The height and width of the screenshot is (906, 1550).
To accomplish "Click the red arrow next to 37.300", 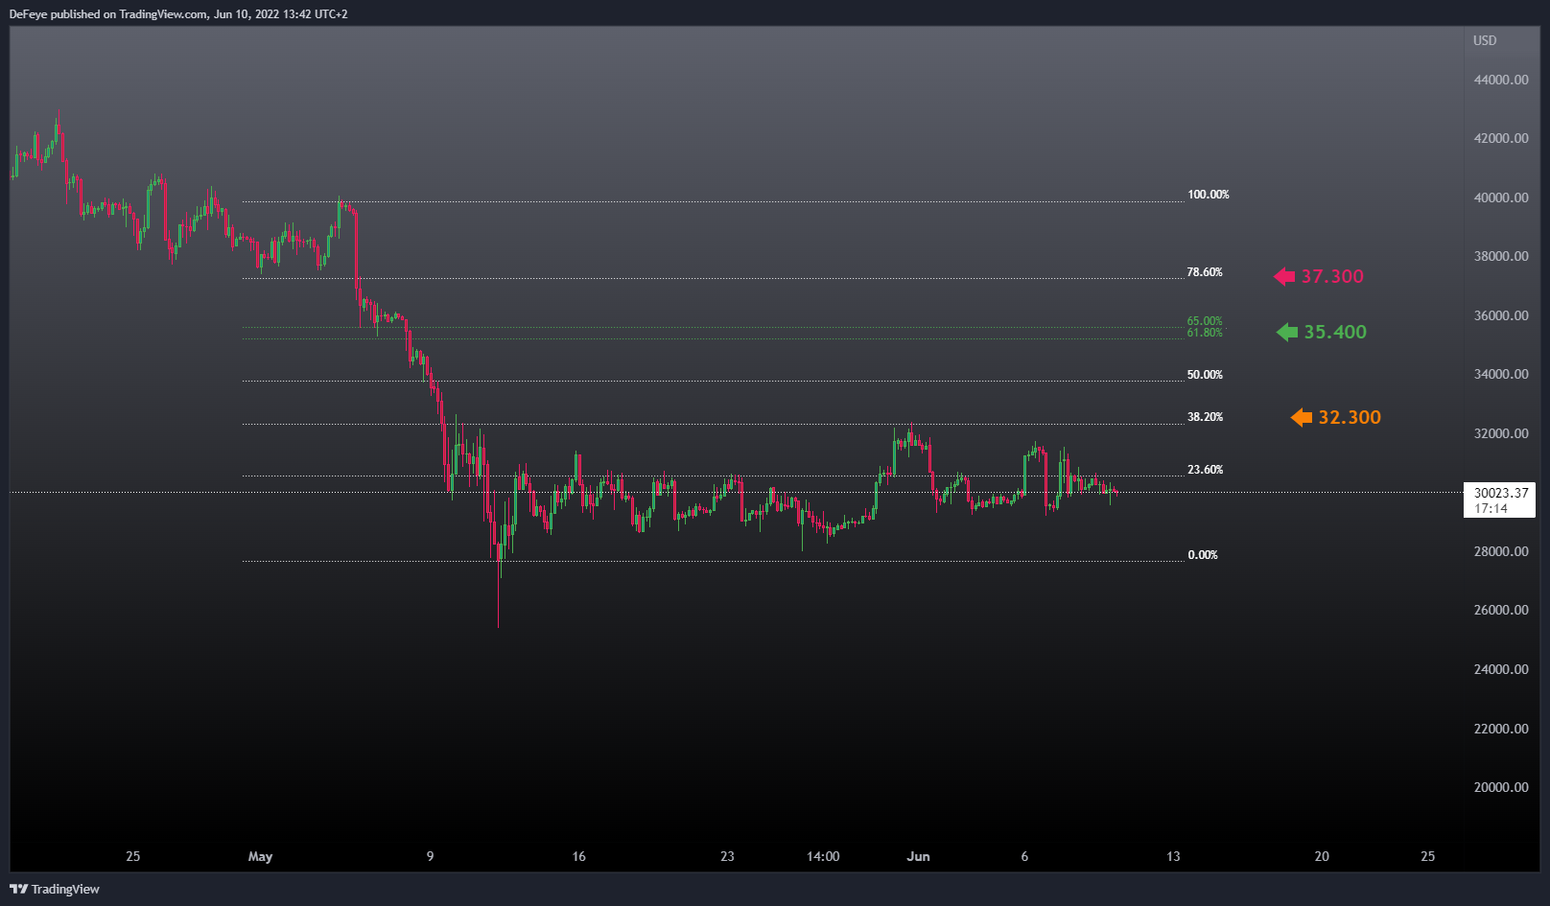I will tap(1284, 276).
